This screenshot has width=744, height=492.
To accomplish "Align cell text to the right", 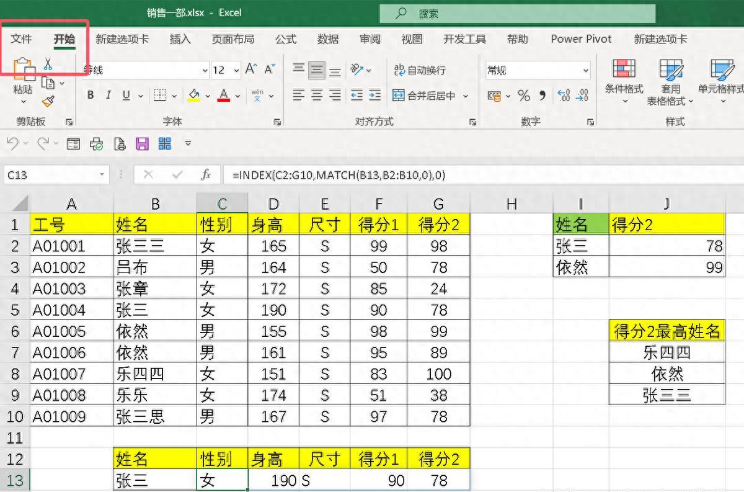I will pos(335,96).
